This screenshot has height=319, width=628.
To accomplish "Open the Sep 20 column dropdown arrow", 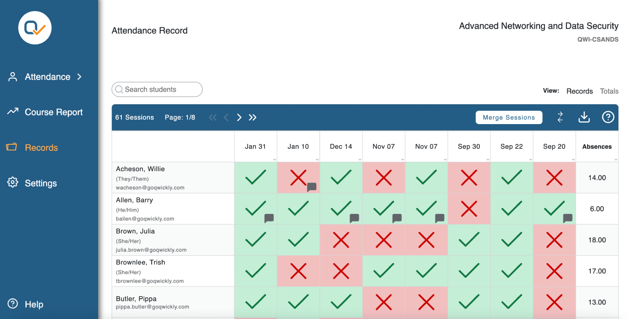I will pos(573,159).
